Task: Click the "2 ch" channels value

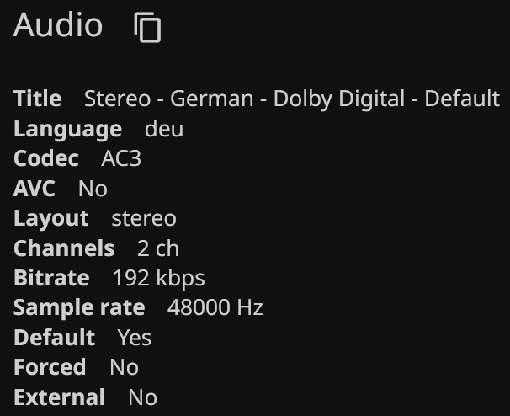Action: [x=158, y=248]
